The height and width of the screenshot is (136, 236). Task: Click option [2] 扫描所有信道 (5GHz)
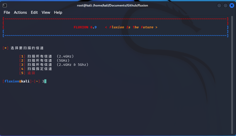pyautogui.click(x=44, y=61)
